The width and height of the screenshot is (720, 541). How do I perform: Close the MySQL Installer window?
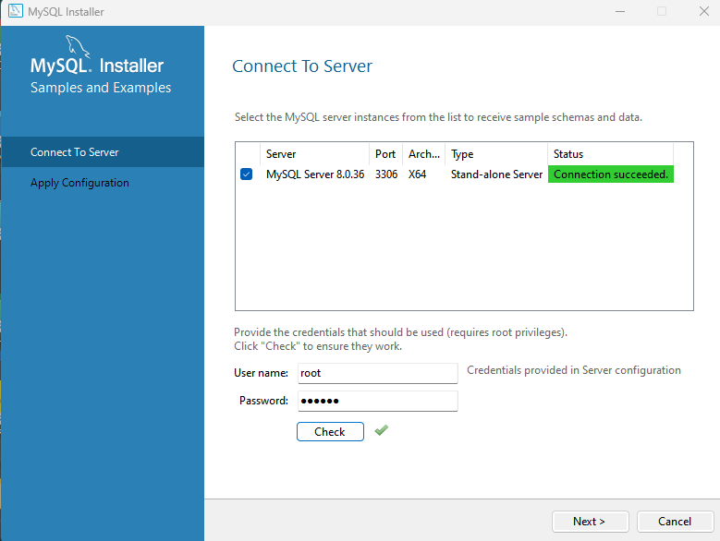tap(704, 11)
